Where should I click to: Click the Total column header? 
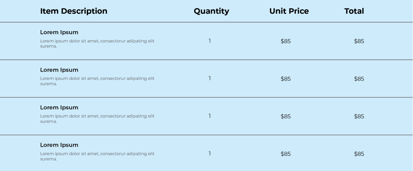pos(354,11)
